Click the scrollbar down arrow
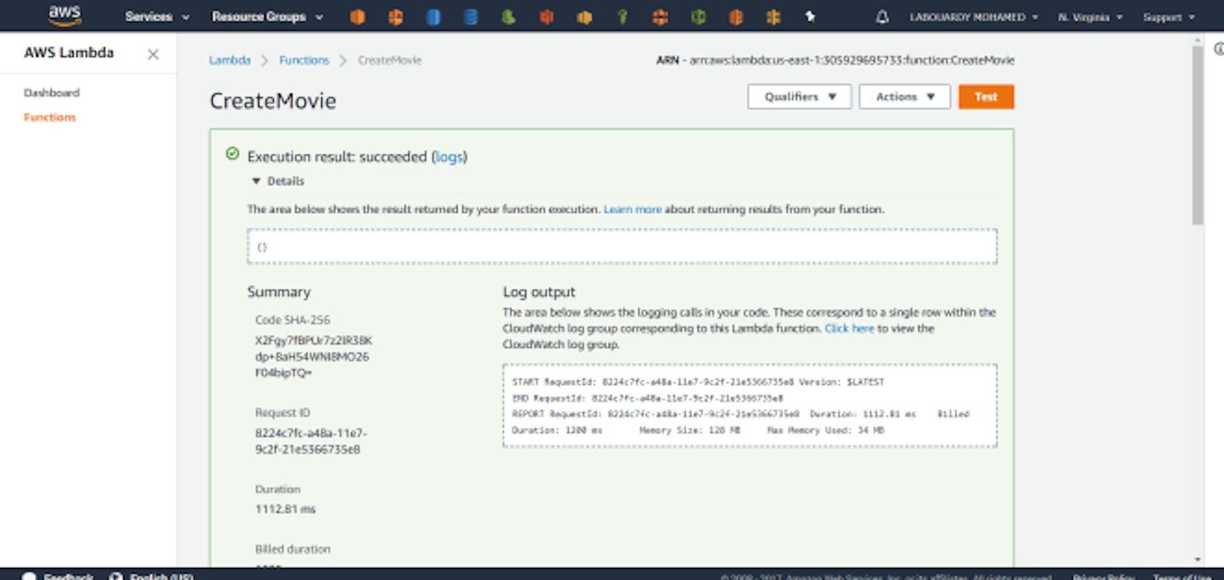The height and width of the screenshot is (580, 1224). [x=1198, y=560]
